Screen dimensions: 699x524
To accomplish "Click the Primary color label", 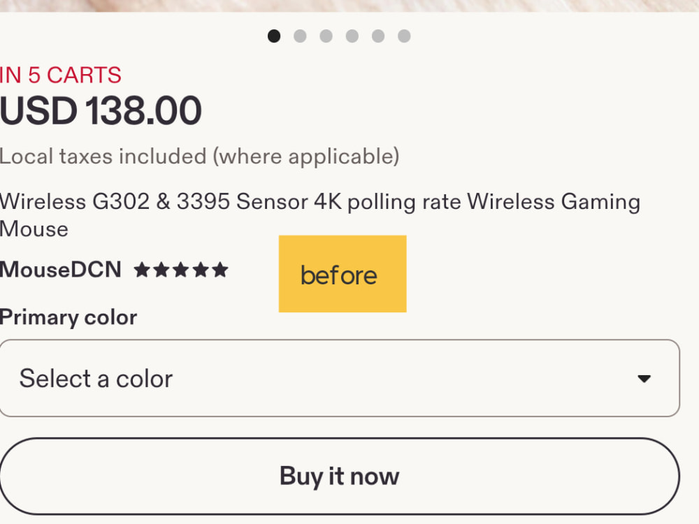I will (x=69, y=318).
